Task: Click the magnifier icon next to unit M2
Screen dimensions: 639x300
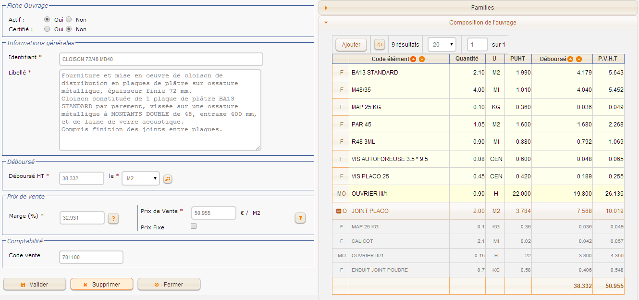Action: [168, 179]
